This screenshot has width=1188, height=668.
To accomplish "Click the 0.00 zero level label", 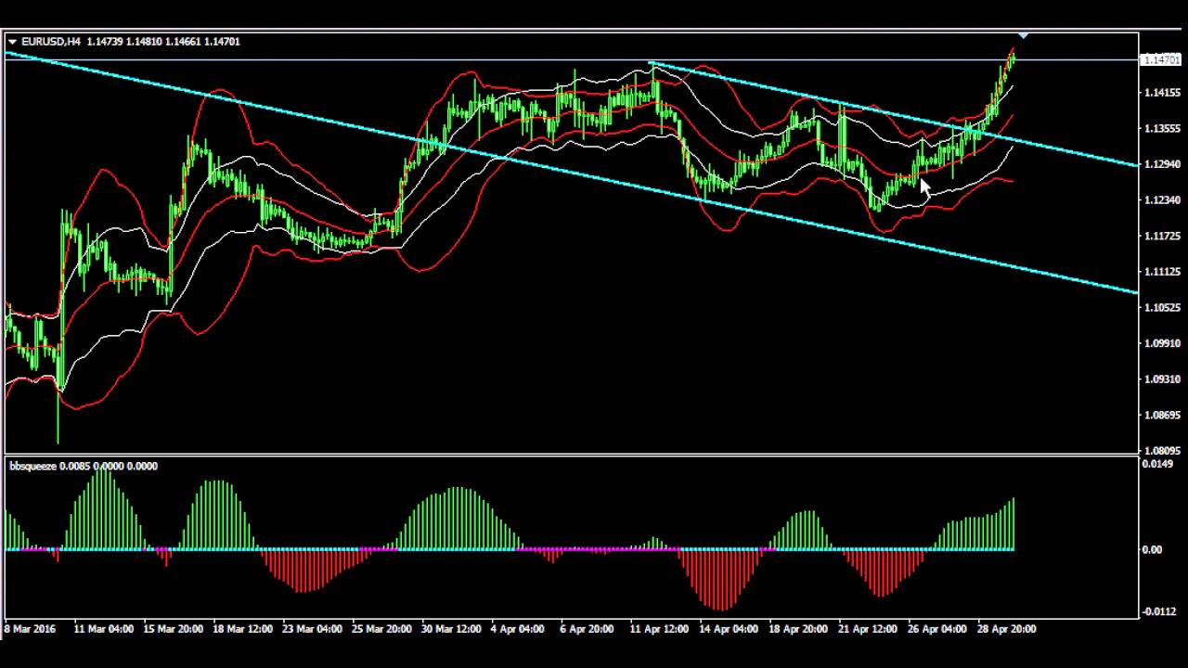I will coord(1152,549).
